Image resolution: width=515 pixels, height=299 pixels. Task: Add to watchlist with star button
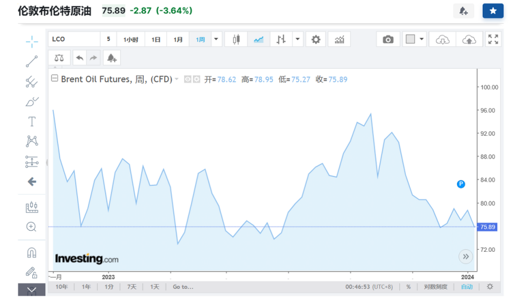(x=492, y=11)
